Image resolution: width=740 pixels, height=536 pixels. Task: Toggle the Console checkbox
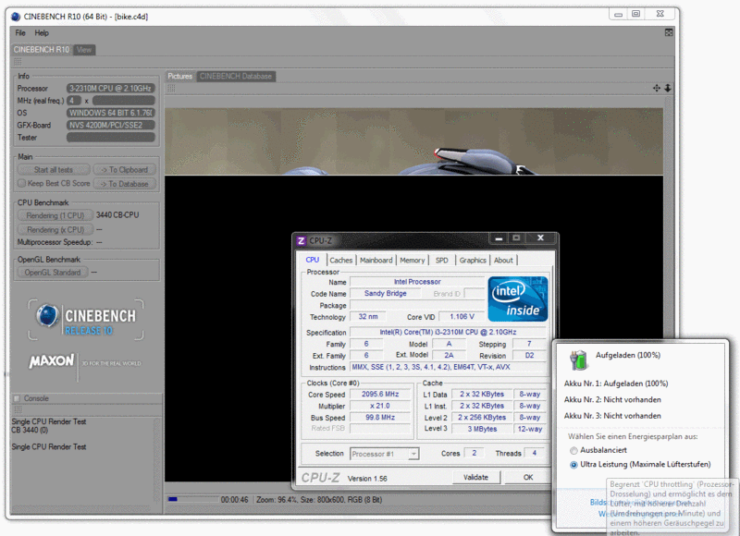(17, 398)
